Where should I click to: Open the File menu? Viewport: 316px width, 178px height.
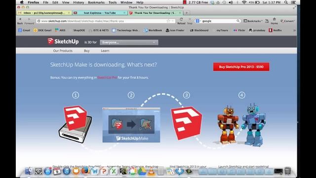tap(46, 2)
